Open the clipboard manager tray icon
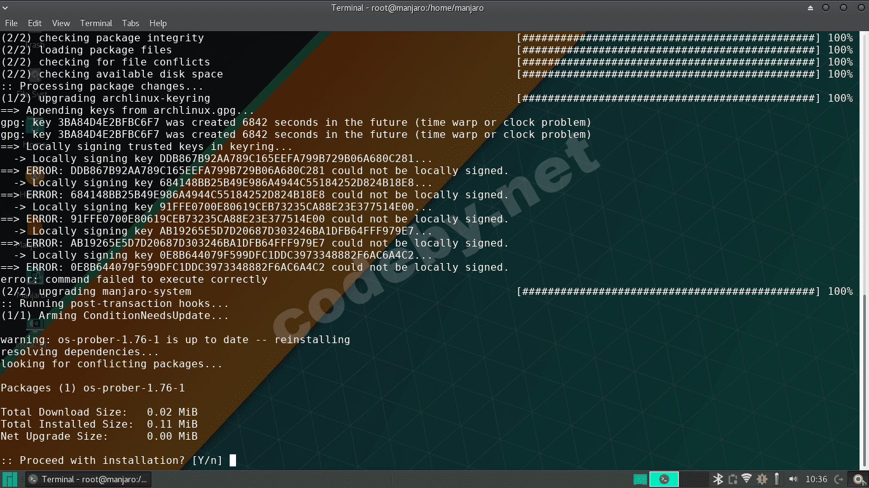This screenshot has height=488, width=869. 732,479
